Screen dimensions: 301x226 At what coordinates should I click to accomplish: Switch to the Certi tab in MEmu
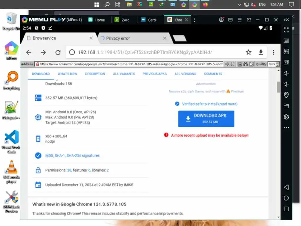pos(148,20)
